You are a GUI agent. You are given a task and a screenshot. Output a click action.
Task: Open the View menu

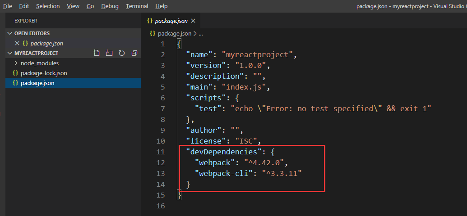73,6
